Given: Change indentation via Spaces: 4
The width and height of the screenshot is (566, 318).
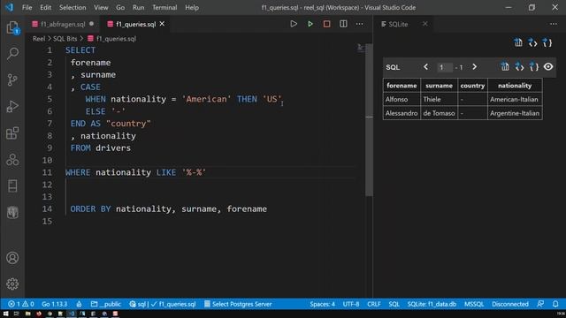Looking at the screenshot, I should point(322,304).
